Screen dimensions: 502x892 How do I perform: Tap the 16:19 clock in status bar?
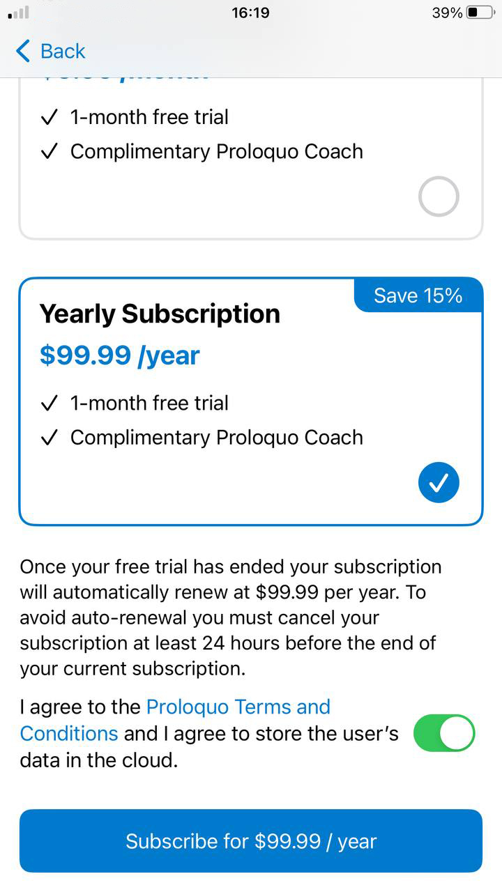[x=250, y=13]
